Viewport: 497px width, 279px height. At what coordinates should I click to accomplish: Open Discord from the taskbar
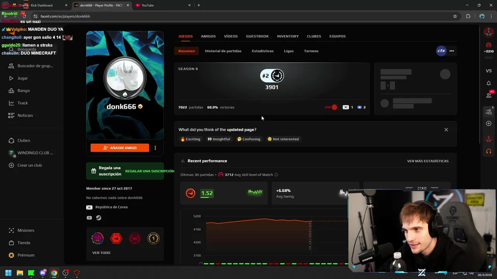(43, 273)
